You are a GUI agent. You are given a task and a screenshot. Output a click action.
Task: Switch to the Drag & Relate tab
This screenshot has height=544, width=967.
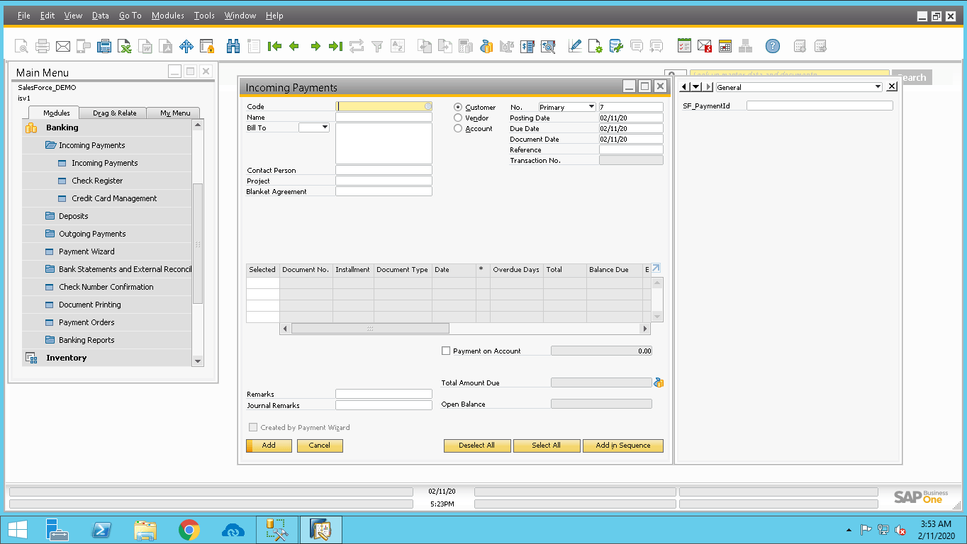click(114, 113)
